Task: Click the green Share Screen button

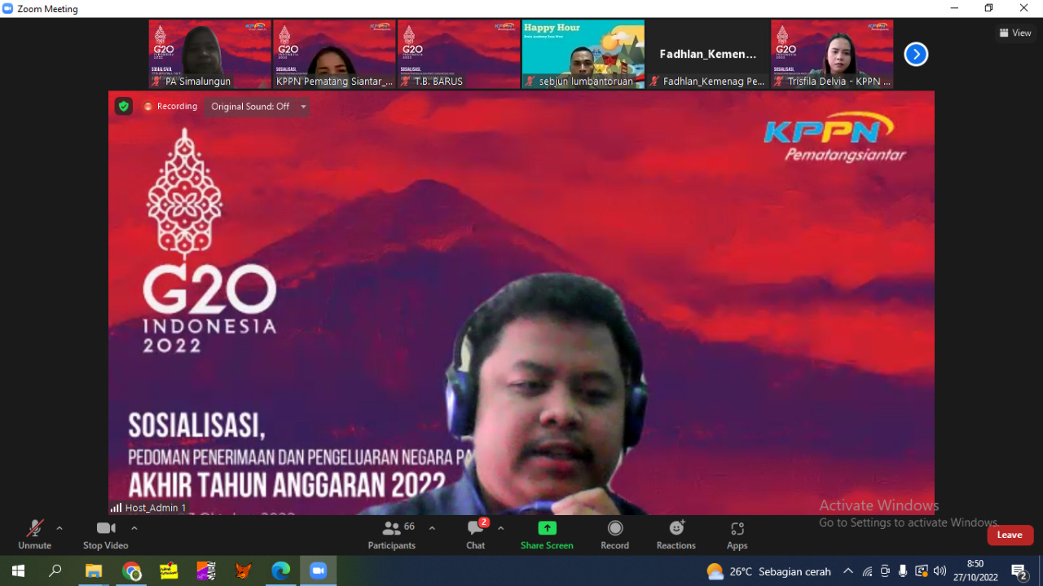Action: [x=548, y=535]
